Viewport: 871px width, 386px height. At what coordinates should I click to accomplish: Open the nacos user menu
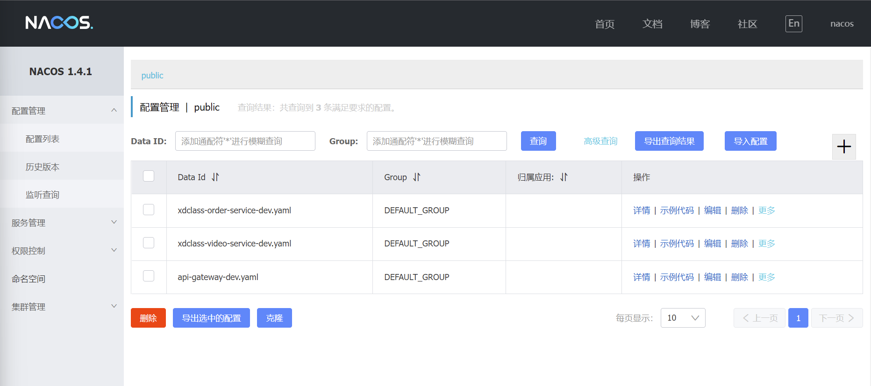842,24
